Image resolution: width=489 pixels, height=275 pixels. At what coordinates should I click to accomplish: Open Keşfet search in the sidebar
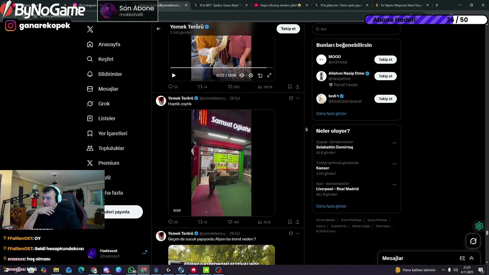click(x=90, y=59)
